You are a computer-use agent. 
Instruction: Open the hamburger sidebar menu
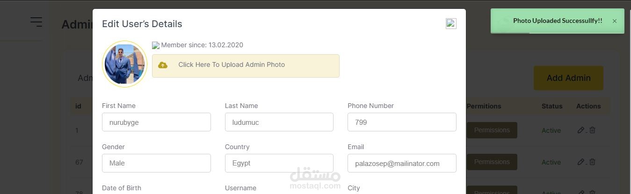36,22
